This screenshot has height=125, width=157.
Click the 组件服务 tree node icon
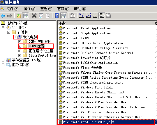(8, 28)
